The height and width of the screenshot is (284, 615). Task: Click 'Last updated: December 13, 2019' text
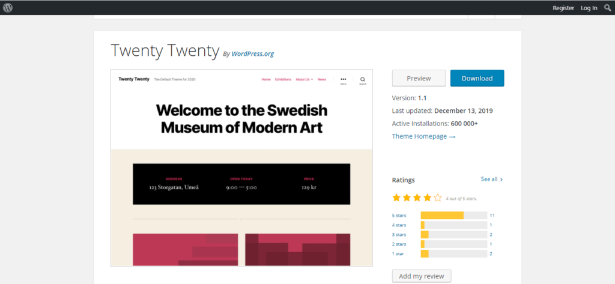pos(443,110)
